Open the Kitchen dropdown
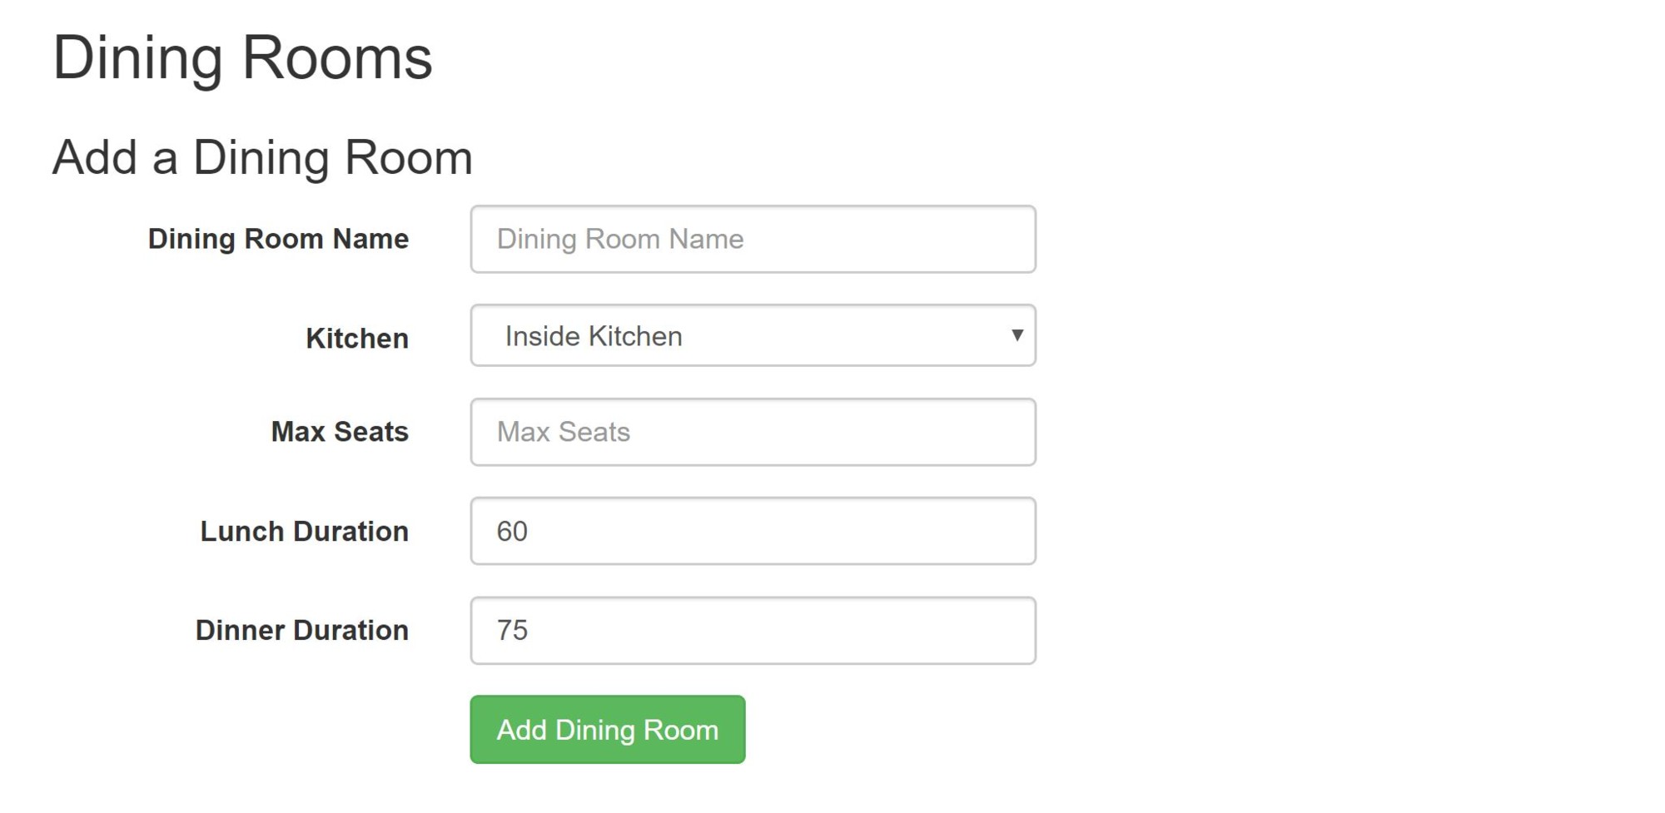Viewport: 1665px width, 813px height. point(753,335)
